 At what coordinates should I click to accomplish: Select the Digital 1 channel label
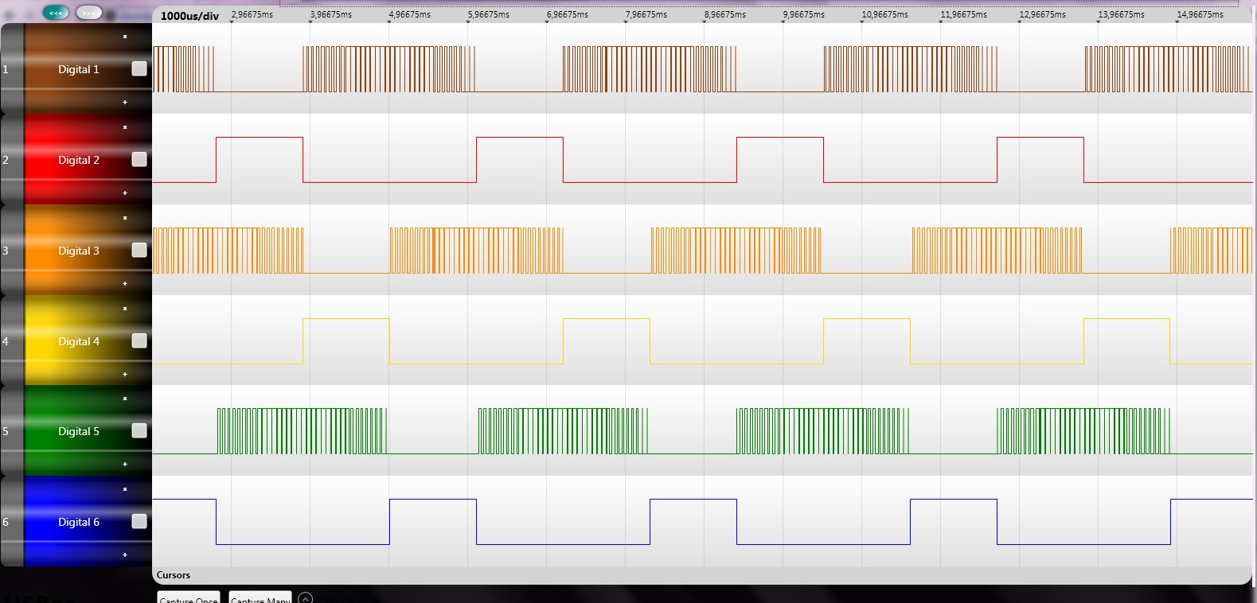79,69
